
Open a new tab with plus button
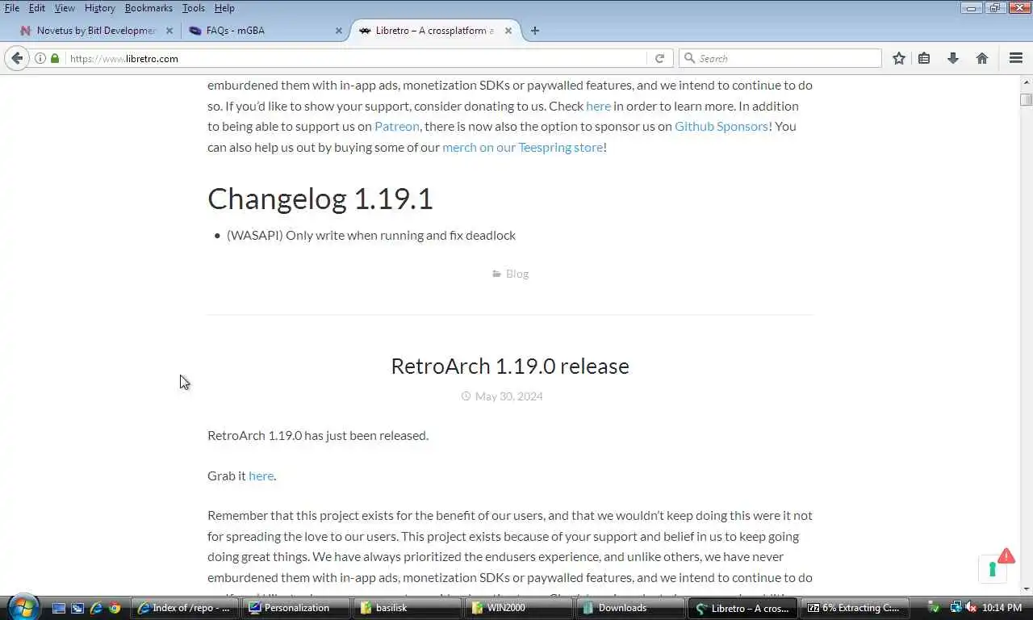click(x=535, y=31)
